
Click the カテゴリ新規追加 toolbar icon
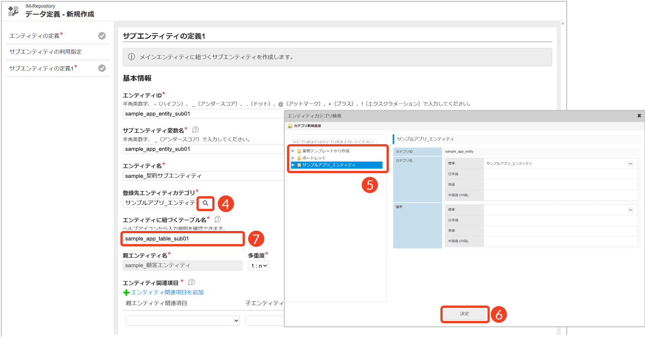tap(290, 126)
